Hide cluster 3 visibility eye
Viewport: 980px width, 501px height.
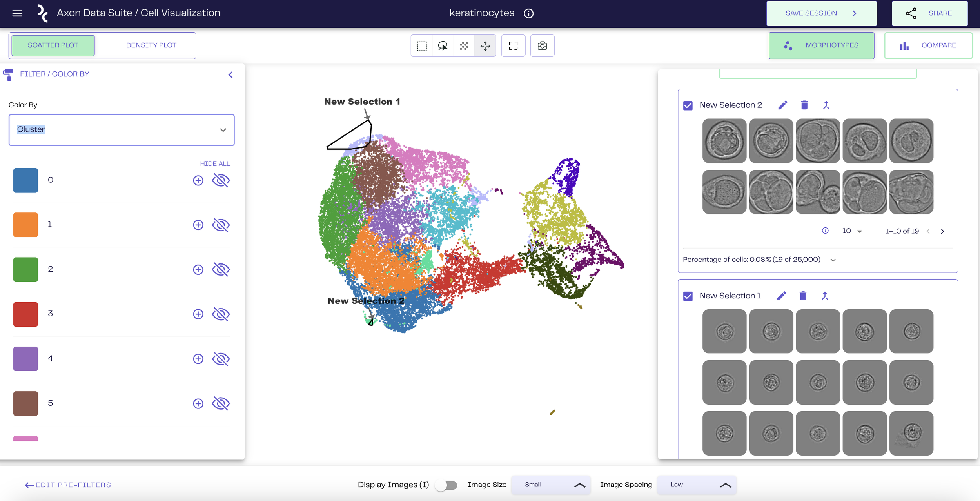point(221,314)
